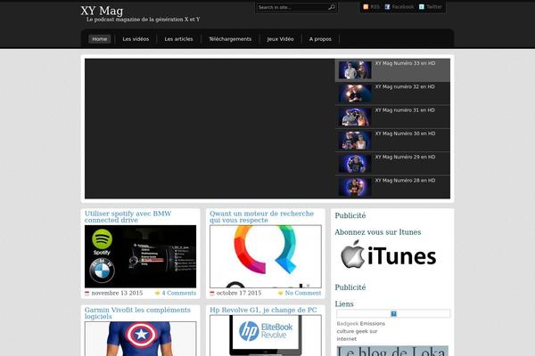Click the calendar icon beside novembre 13 2015
Screen dimensions: 535x356
tap(87, 293)
